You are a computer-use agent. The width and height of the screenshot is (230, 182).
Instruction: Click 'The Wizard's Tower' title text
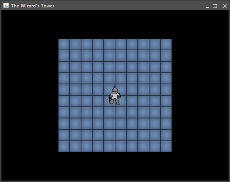coord(33,6)
